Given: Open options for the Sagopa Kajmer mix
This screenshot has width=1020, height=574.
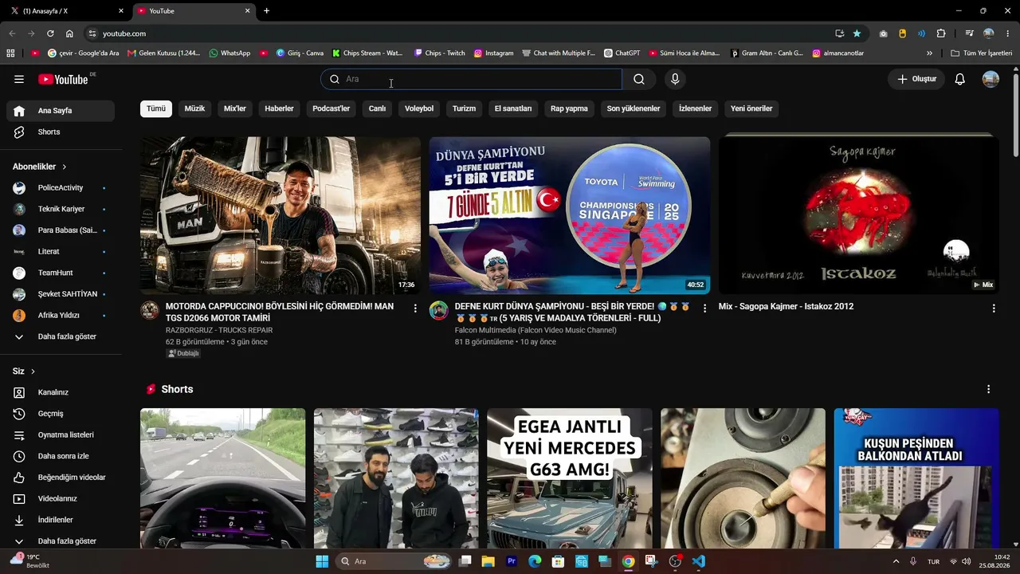Looking at the screenshot, I should tap(994, 308).
